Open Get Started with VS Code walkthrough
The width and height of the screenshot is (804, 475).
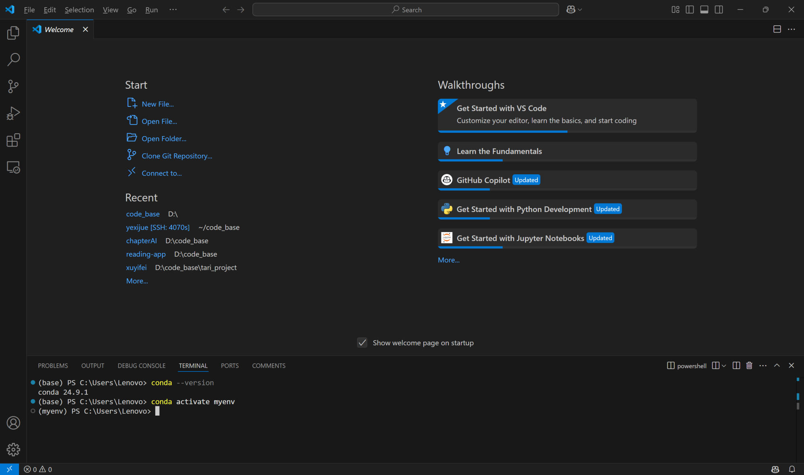point(567,115)
